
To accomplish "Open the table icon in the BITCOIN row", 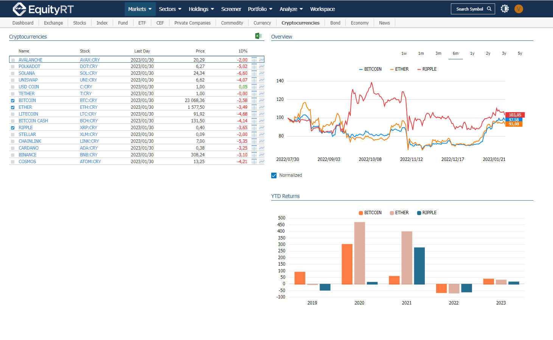I will (x=254, y=100).
